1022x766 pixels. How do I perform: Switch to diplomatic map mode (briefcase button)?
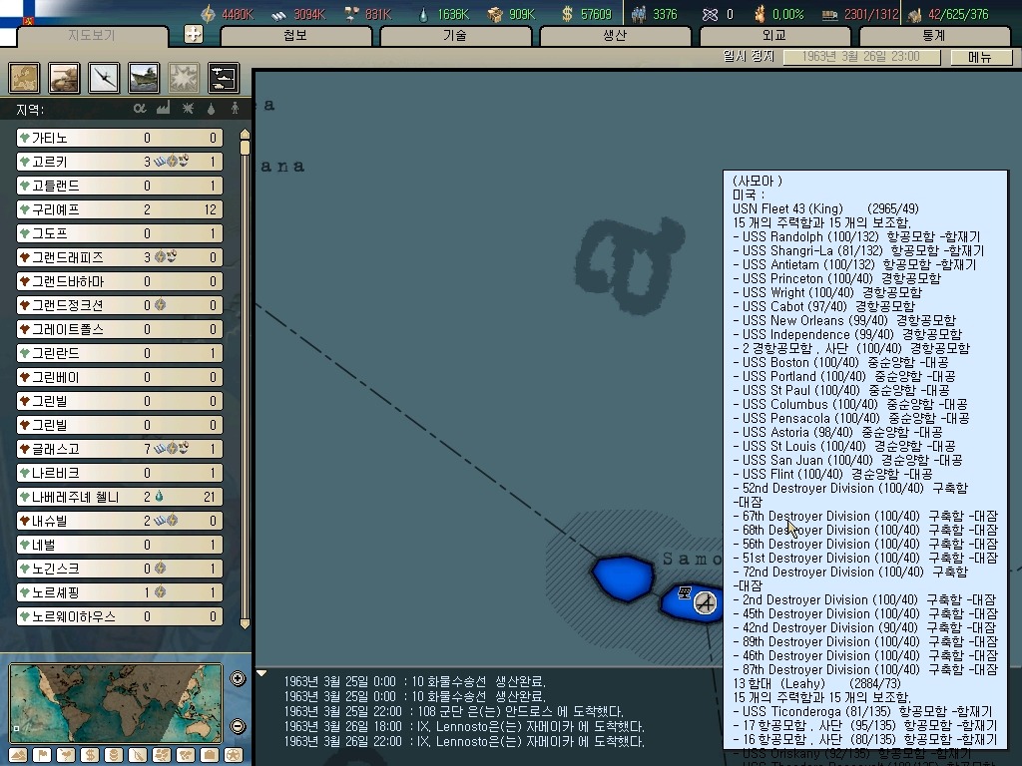pos(210,755)
